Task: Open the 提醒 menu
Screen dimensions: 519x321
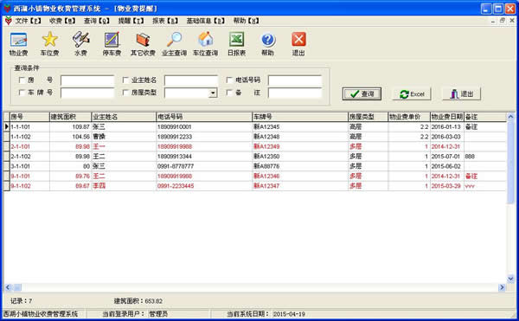Action: click(131, 21)
